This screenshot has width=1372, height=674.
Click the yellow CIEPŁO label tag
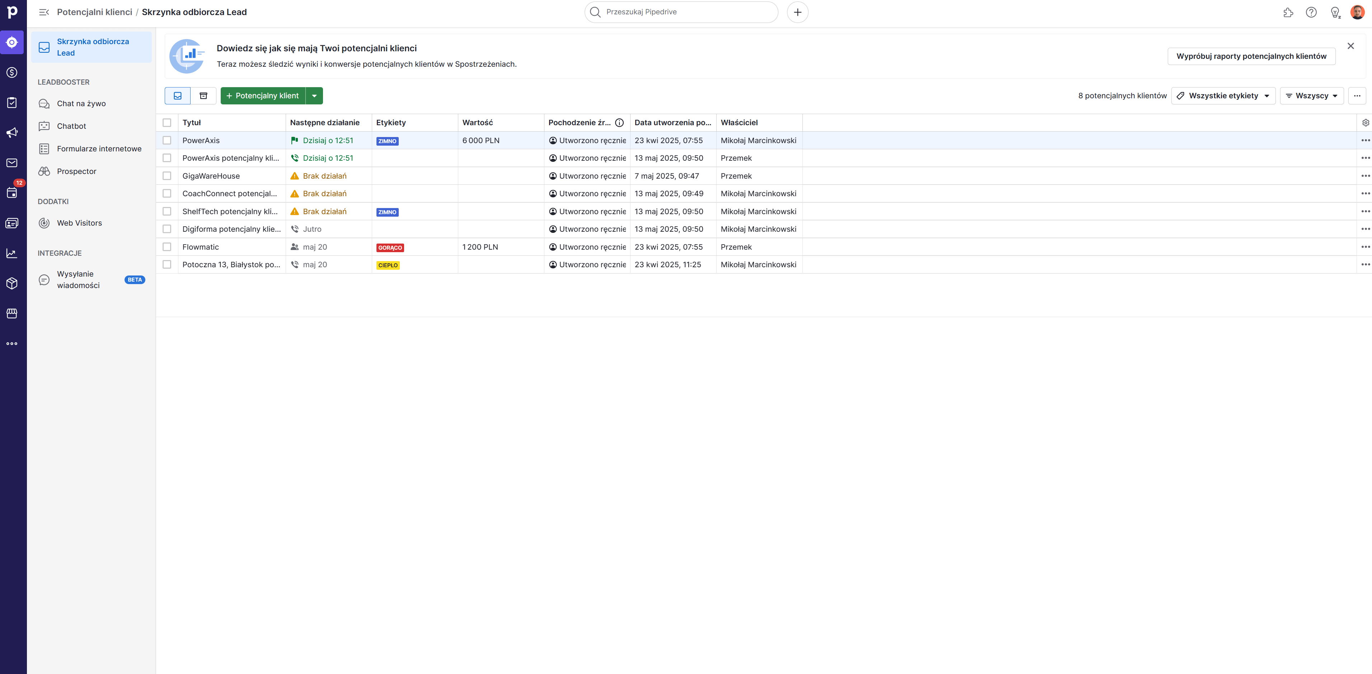tap(388, 265)
